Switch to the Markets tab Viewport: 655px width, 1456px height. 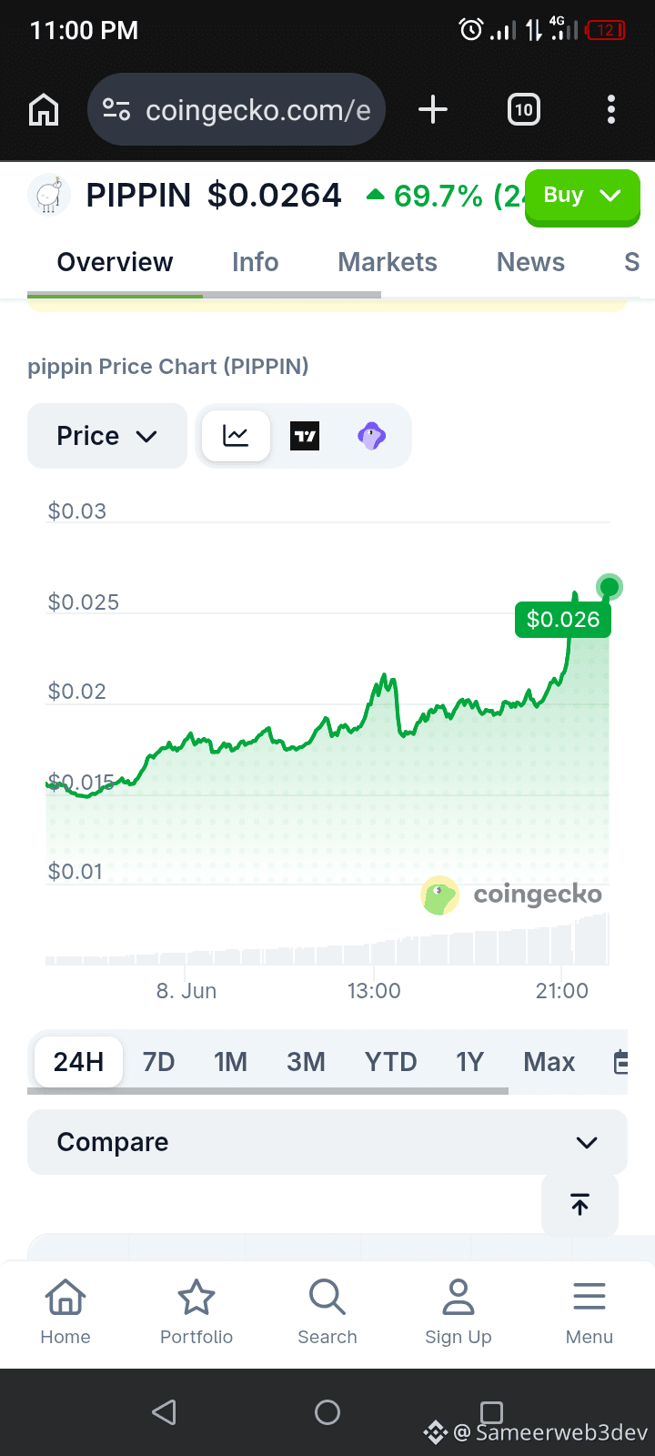[388, 262]
